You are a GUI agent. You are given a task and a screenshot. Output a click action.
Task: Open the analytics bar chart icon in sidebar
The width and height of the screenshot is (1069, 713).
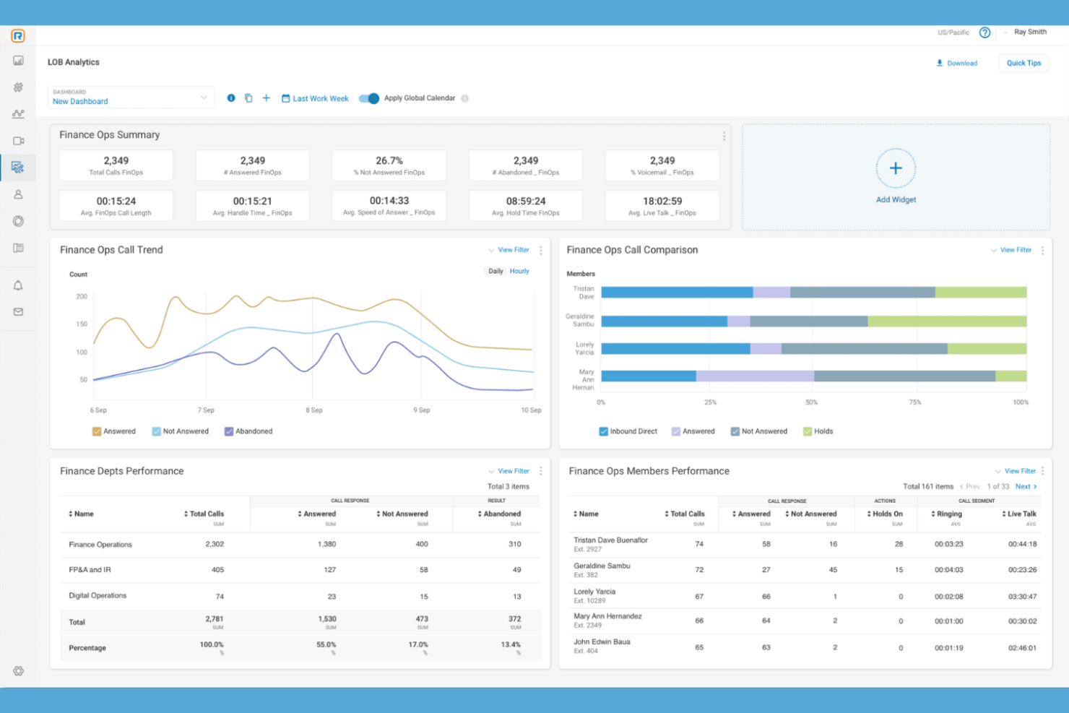coord(18,61)
